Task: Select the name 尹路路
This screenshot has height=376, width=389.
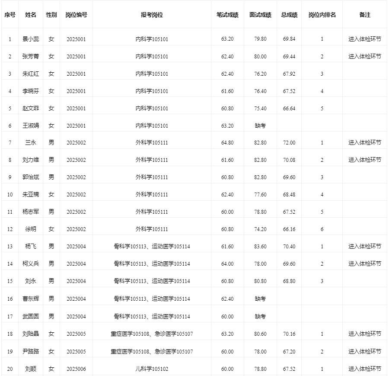Action: pos(31,351)
